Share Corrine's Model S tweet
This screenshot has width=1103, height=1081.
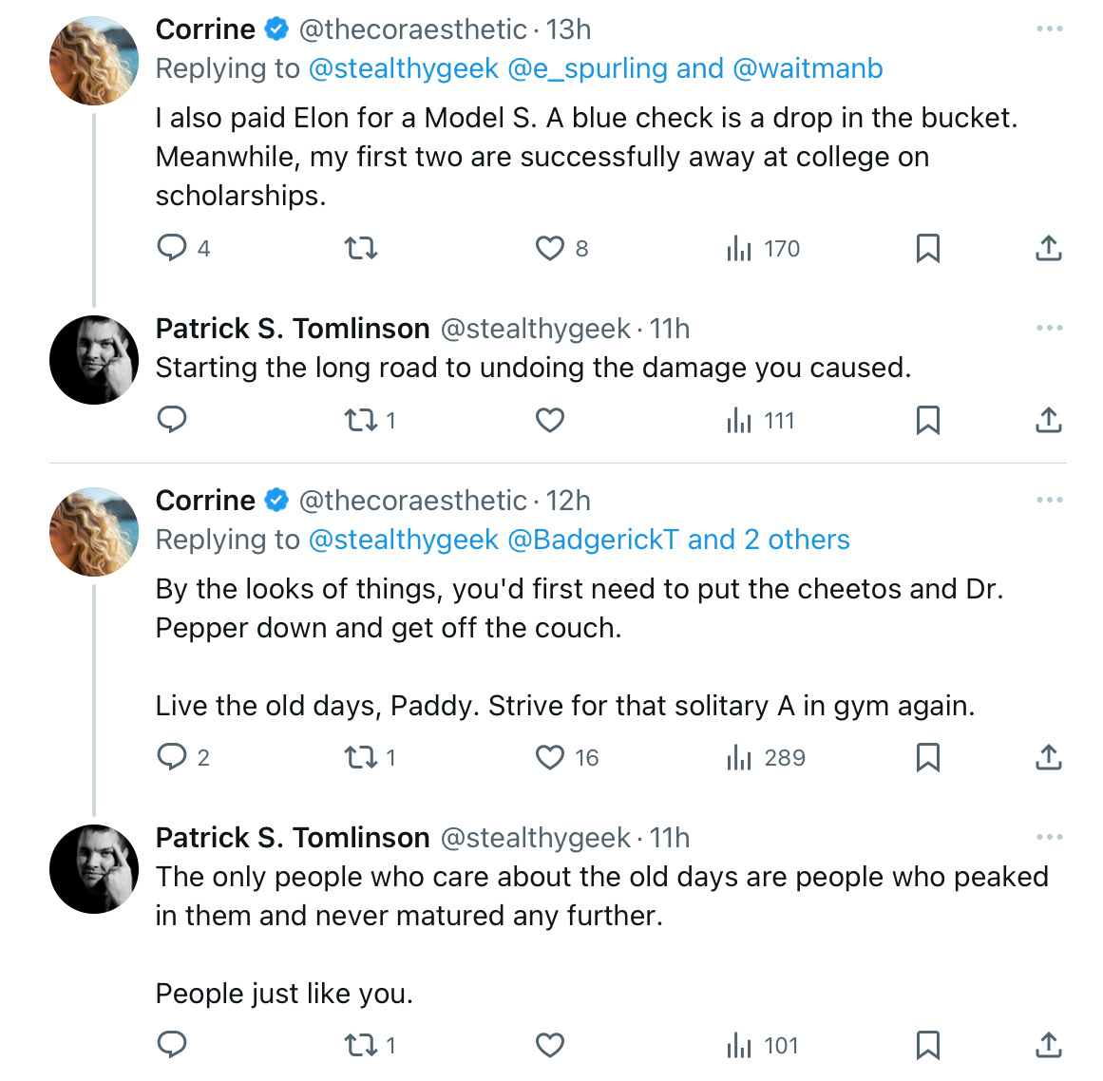1048,248
